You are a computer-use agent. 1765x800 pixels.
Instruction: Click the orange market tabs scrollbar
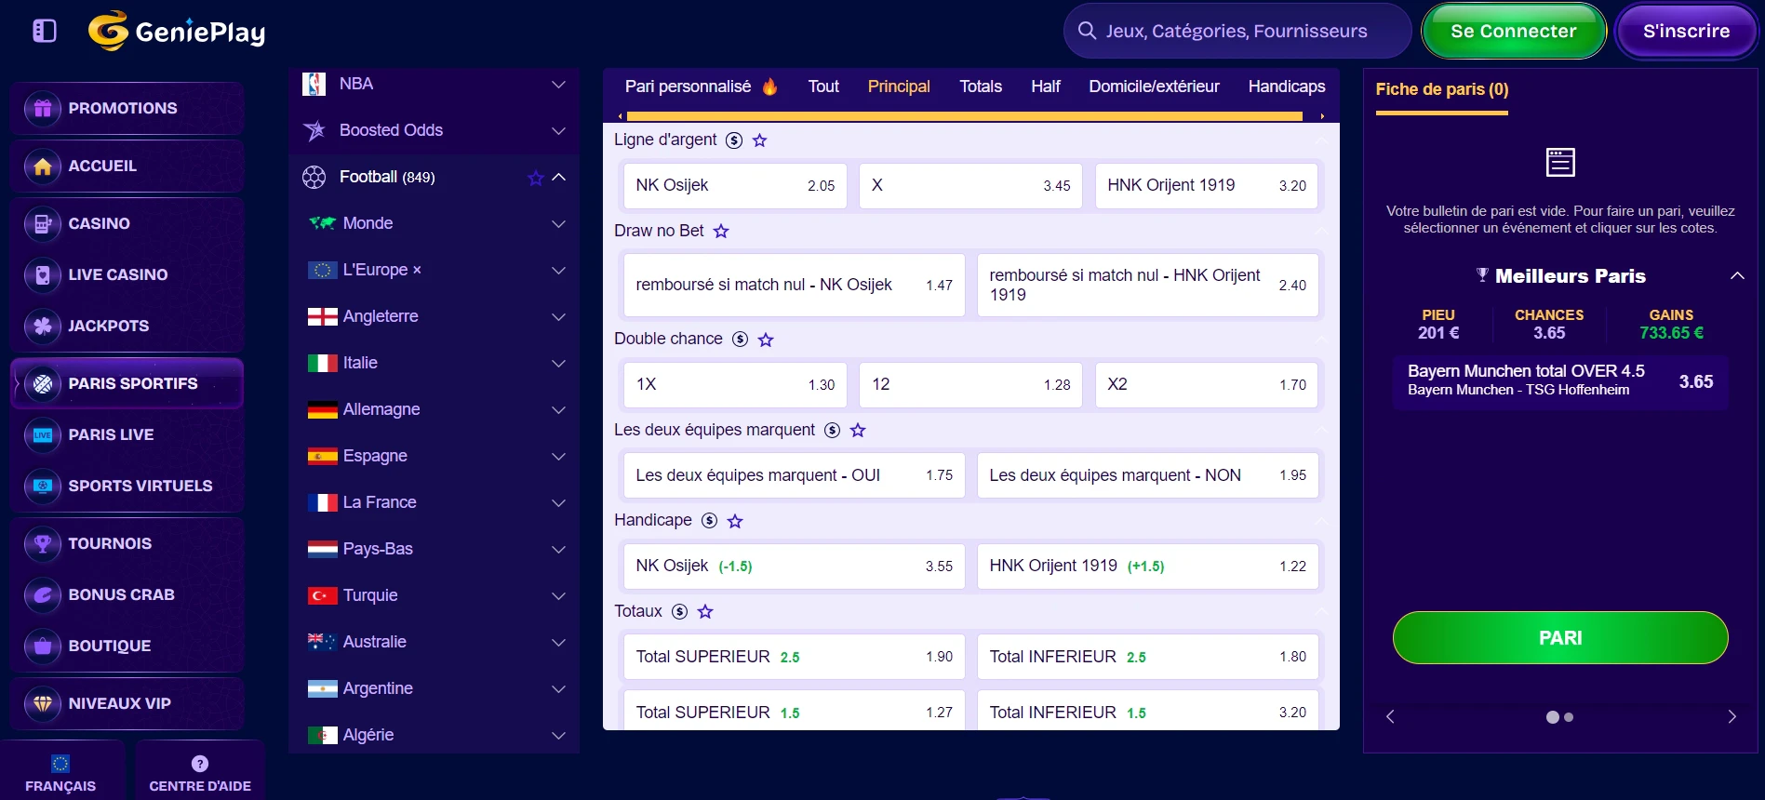pyautogui.click(x=964, y=116)
